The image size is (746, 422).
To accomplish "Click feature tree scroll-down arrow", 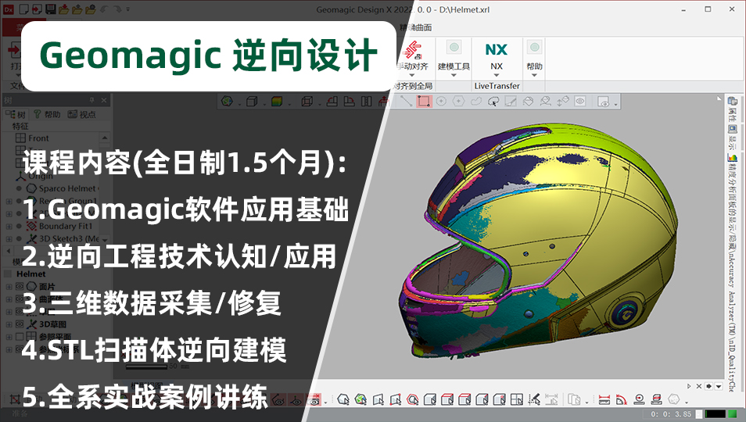I will pos(105,240).
